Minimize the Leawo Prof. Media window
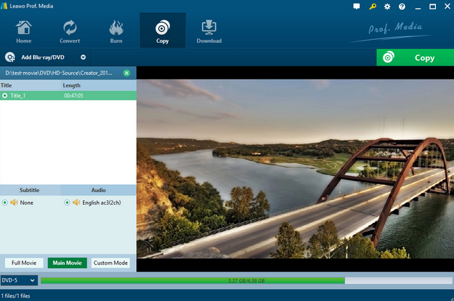Viewport: 454px width, 301px height. 418,7
